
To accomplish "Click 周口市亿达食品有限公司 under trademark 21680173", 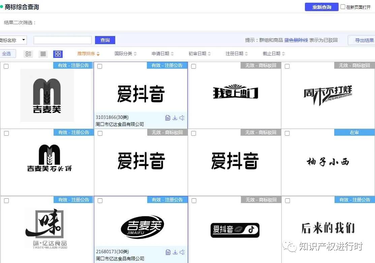I will coord(120,259).
